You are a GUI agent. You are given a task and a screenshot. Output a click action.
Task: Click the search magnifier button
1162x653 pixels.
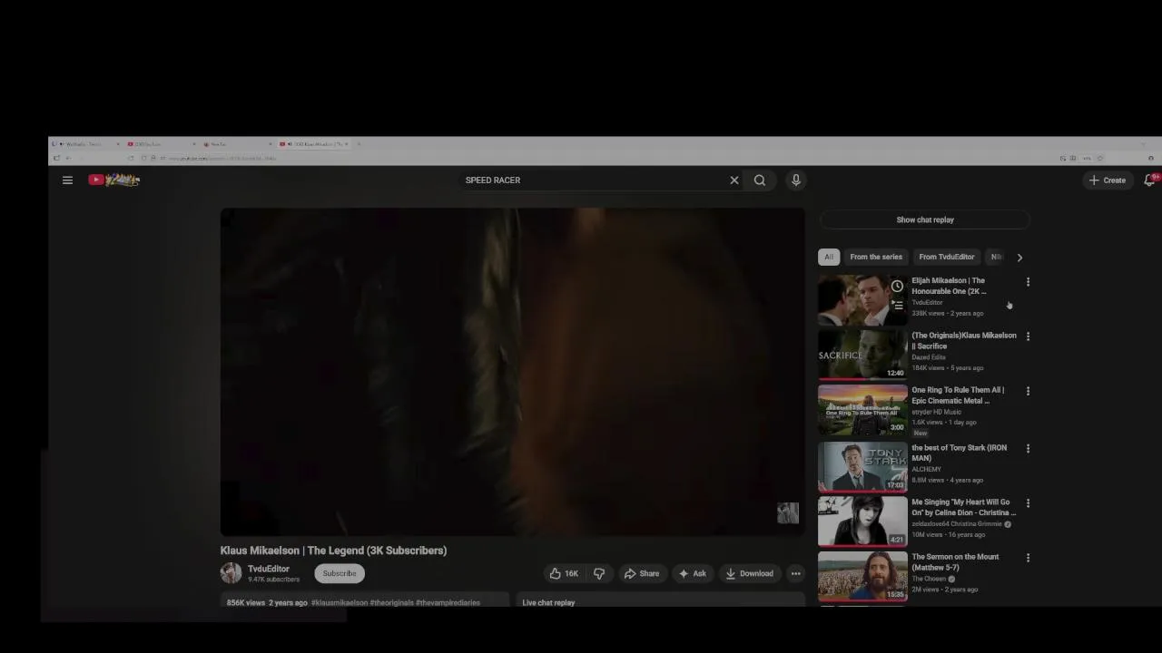tap(760, 180)
